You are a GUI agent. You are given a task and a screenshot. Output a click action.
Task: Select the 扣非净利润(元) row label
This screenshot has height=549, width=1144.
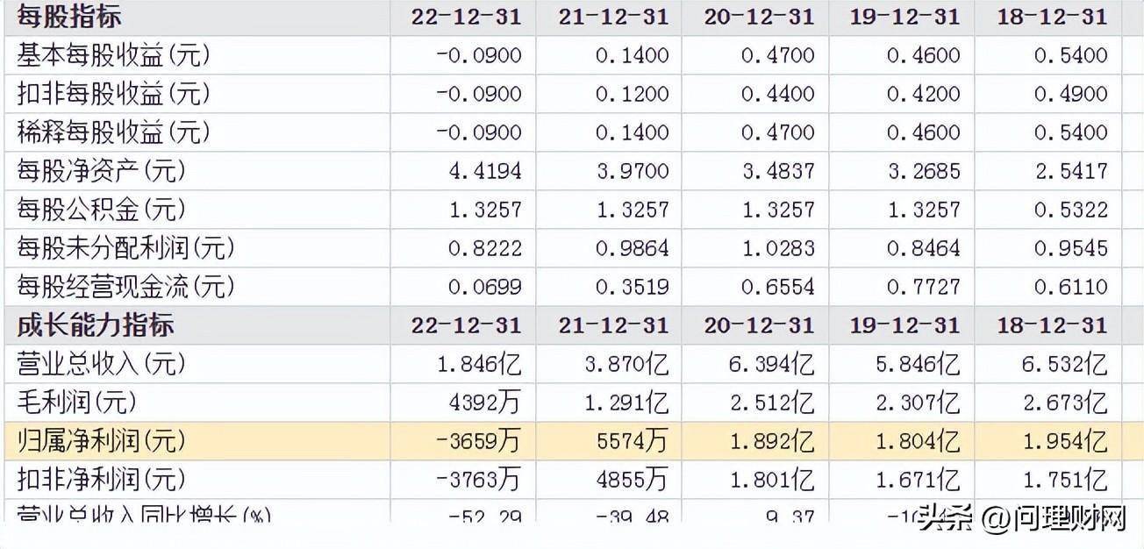coord(102,480)
